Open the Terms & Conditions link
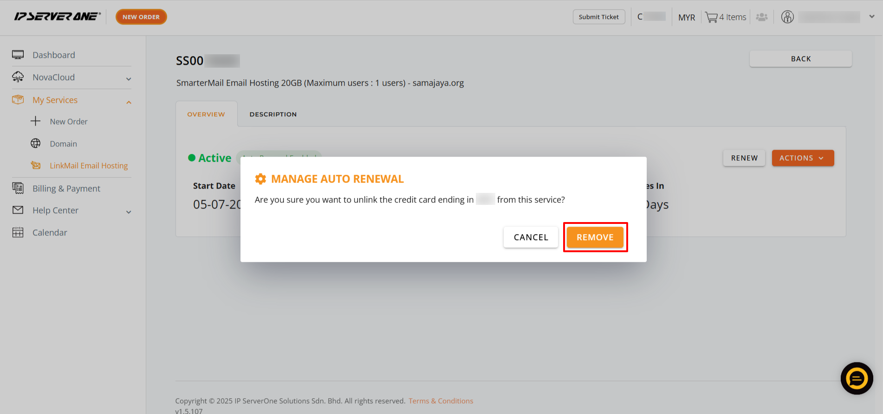The image size is (883, 414). (441, 401)
